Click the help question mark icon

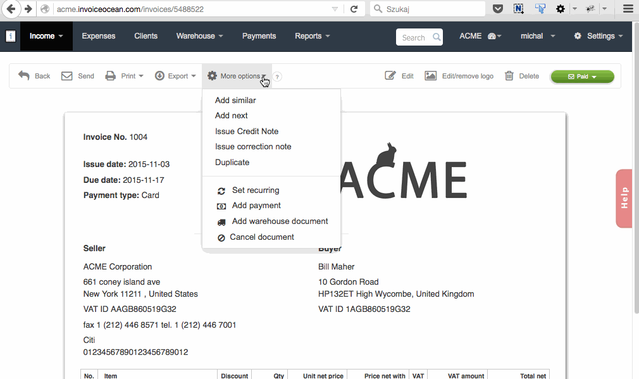(x=278, y=77)
